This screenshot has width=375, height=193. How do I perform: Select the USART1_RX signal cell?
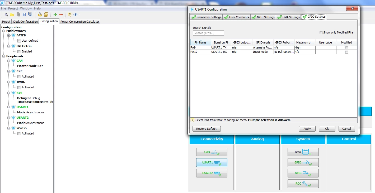(221, 52)
